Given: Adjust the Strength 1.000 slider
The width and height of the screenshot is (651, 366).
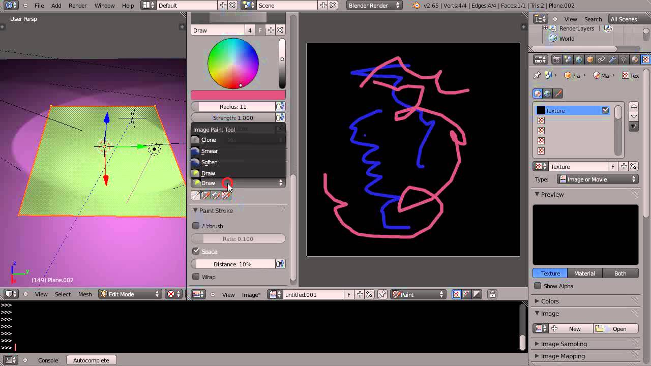Looking at the screenshot, I should (233, 118).
